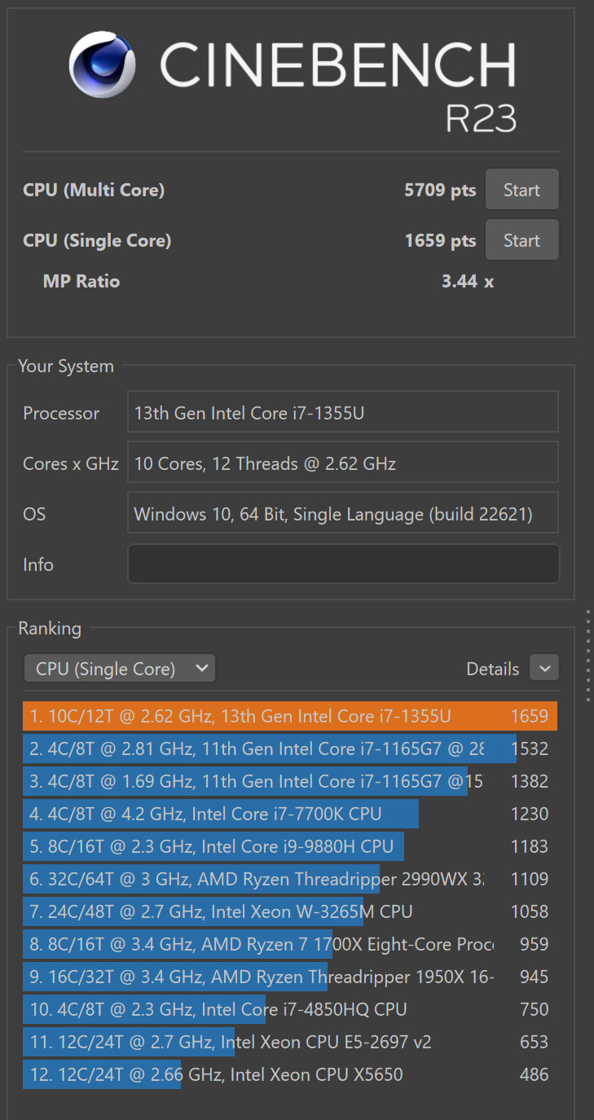Select ranking row 6 Threadripper 2990WX
594x1120 pixels.
(x=290, y=879)
